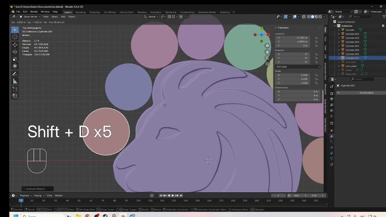
Task: Toggle X-ray view in viewport header
Action: [x=304, y=17]
